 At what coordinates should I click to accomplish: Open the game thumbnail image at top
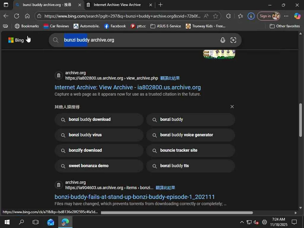(x=219, y=54)
